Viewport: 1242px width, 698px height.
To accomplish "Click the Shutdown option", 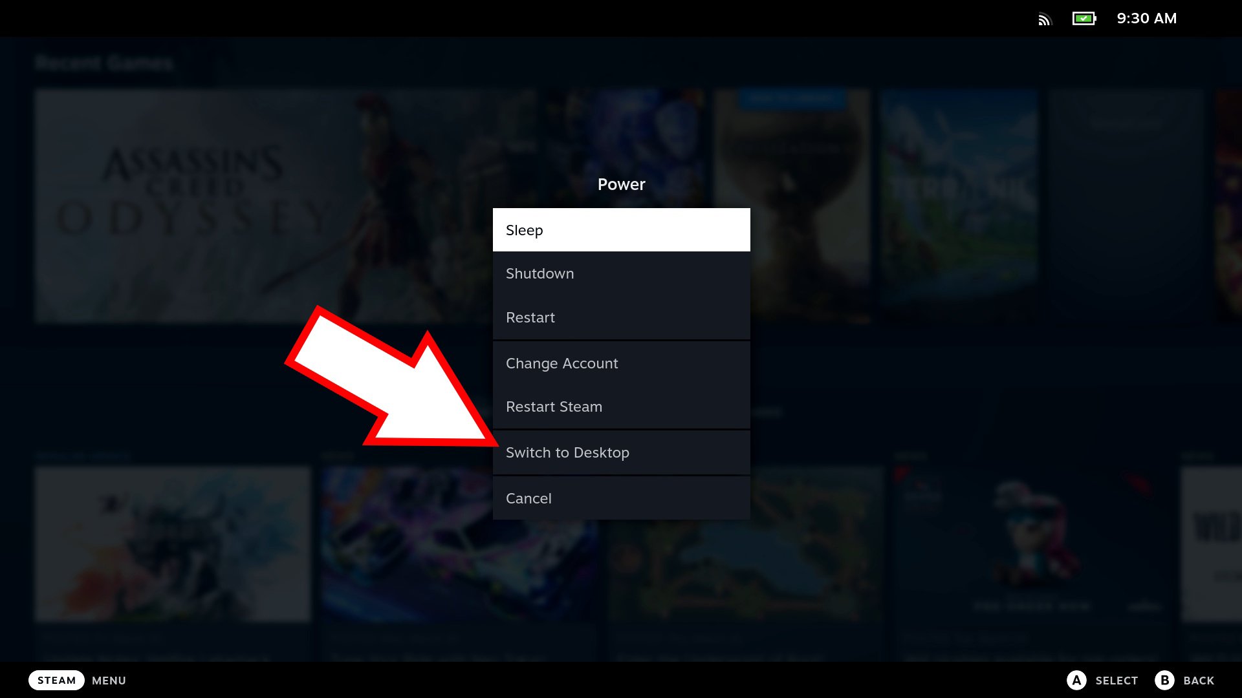I will (621, 273).
